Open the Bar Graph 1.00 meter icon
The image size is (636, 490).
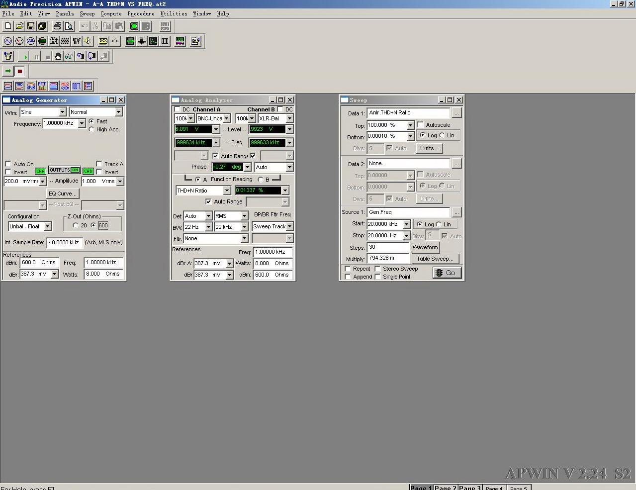coord(180,41)
